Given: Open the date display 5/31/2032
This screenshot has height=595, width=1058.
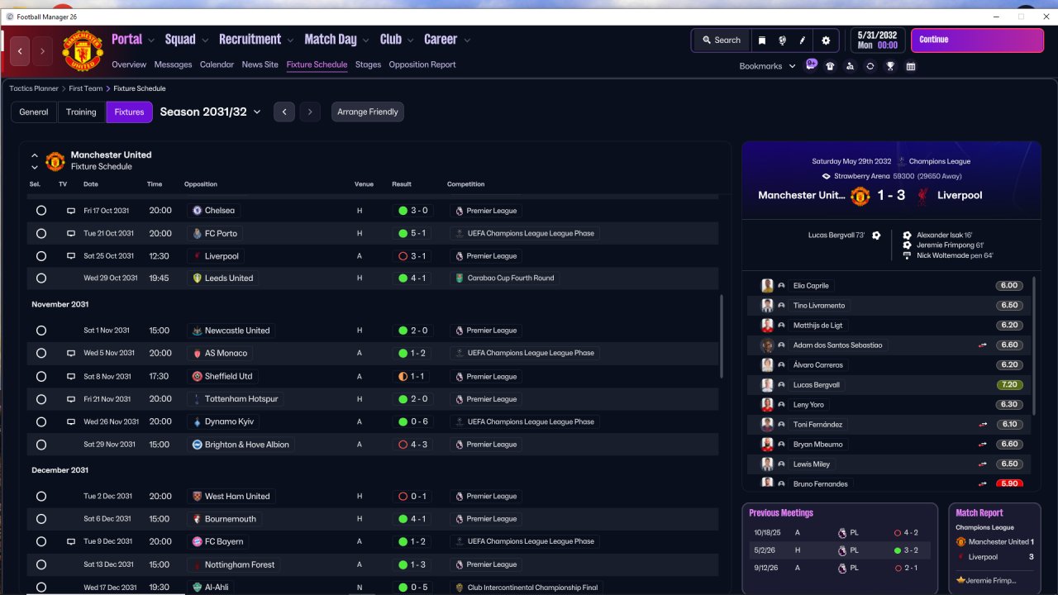Looking at the screenshot, I should pos(877,40).
